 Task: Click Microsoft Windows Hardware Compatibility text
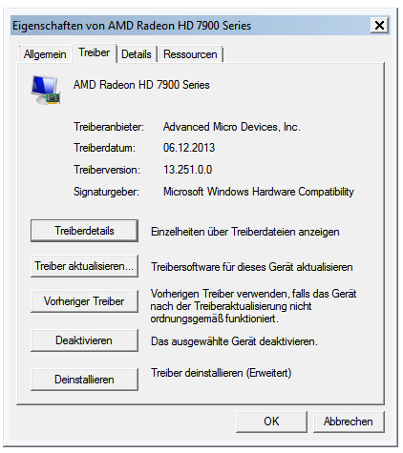click(259, 192)
